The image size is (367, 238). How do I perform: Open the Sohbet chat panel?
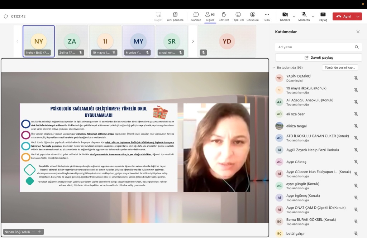(x=196, y=16)
